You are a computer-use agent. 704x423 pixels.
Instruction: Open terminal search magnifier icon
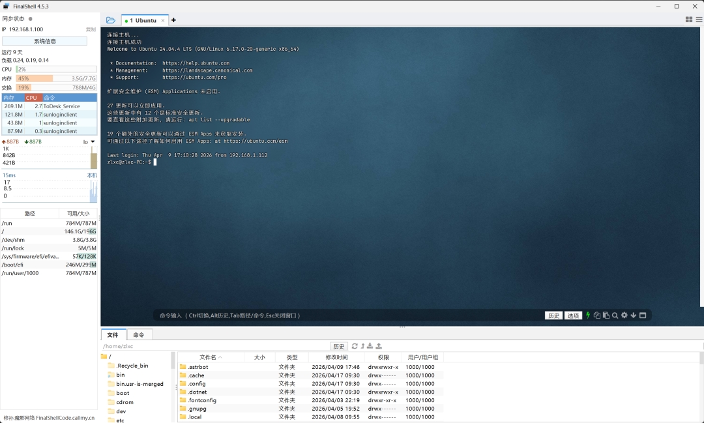tap(615, 315)
